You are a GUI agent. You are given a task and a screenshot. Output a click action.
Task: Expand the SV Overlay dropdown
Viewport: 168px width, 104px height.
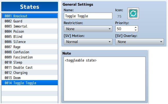140,42
